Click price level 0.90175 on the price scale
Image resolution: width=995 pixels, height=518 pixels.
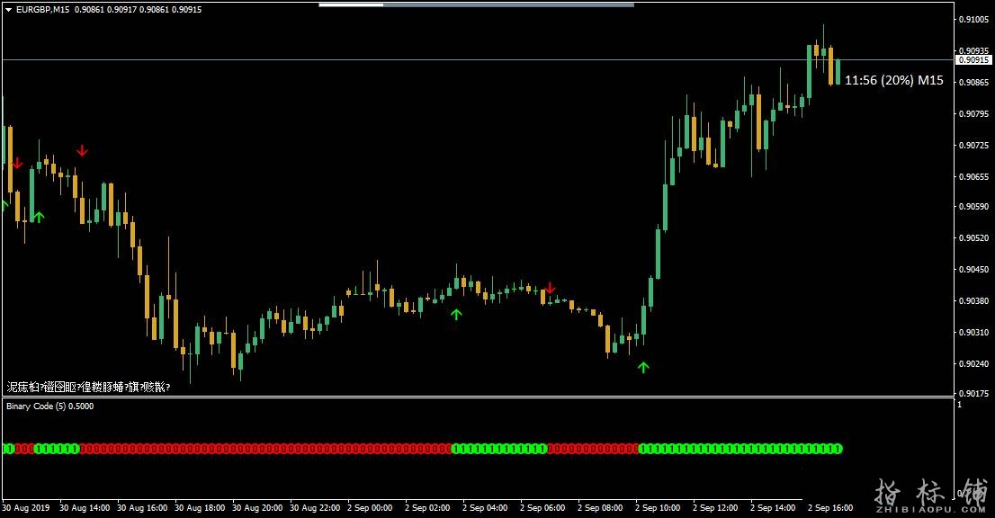pyautogui.click(x=974, y=394)
